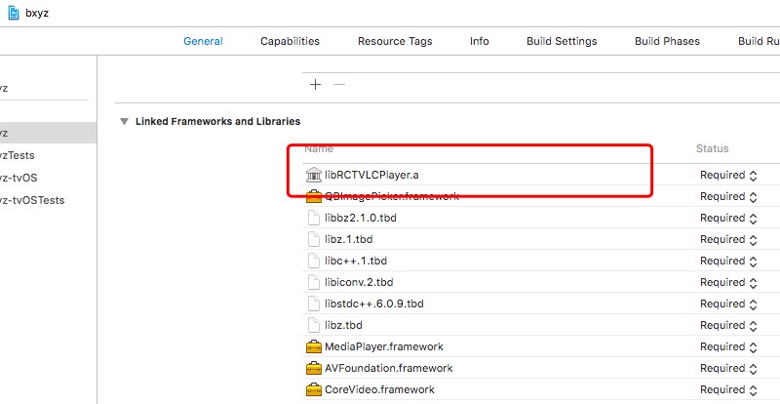Open the Capabilities tab
780x404 pixels.
point(290,41)
